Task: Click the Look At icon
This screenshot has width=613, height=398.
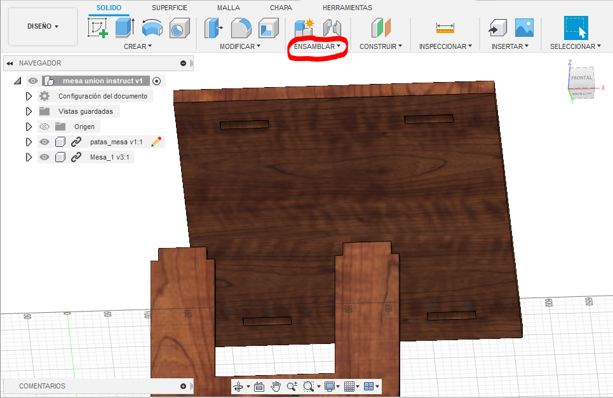Action: tap(259, 387)
